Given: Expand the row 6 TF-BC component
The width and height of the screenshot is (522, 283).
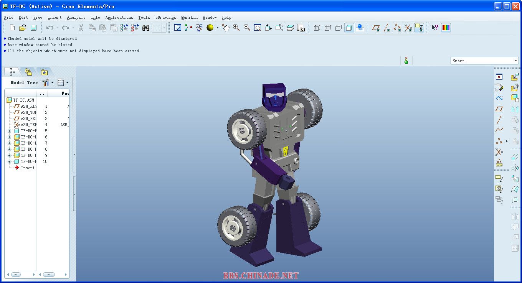Looking at the screenshot, I should [x=9, y=137].
